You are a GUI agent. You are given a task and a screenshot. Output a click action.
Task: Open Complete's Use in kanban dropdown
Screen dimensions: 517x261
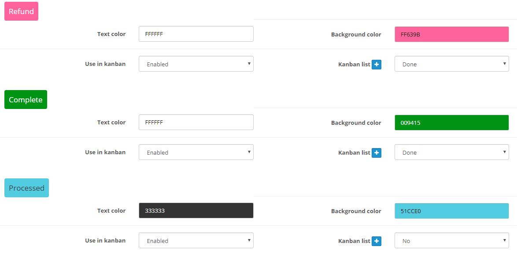pyautogui.click(x=196, y=152)
